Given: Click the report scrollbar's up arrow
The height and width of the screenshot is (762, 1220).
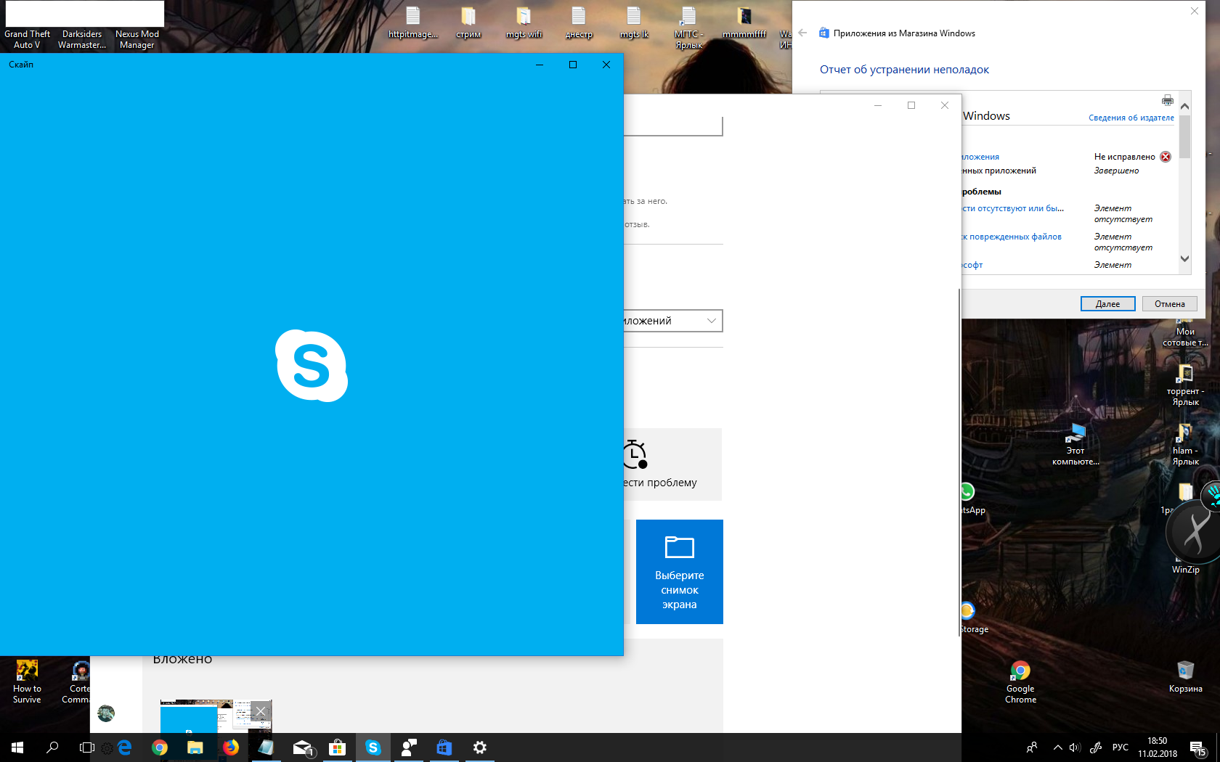Looking at the screenshot, I should [1185, 106].
